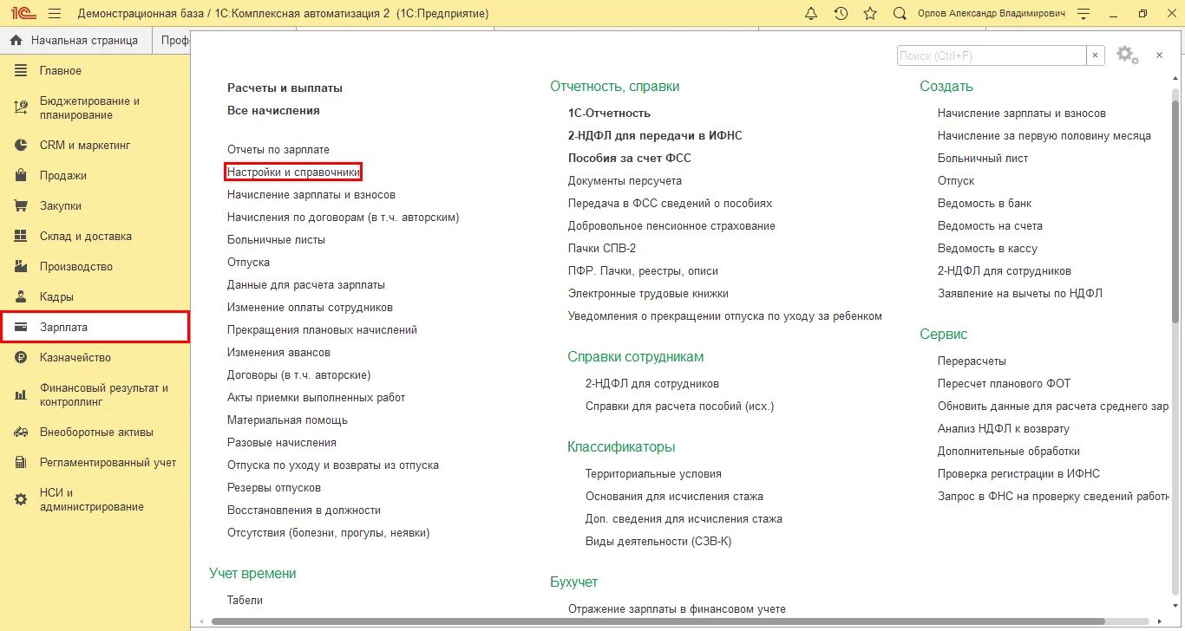Close the Зарплата section menu panel

tap(1159, 55)
